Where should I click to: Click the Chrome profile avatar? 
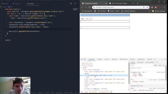161,7
